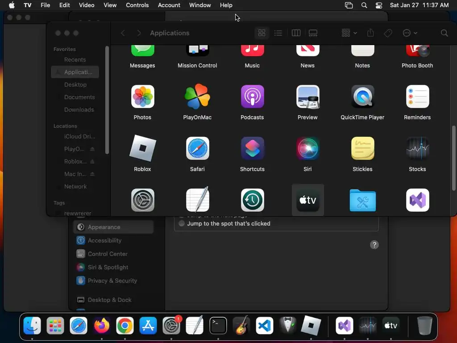Select the TextEdit icon in Finder

coord(197,200)
